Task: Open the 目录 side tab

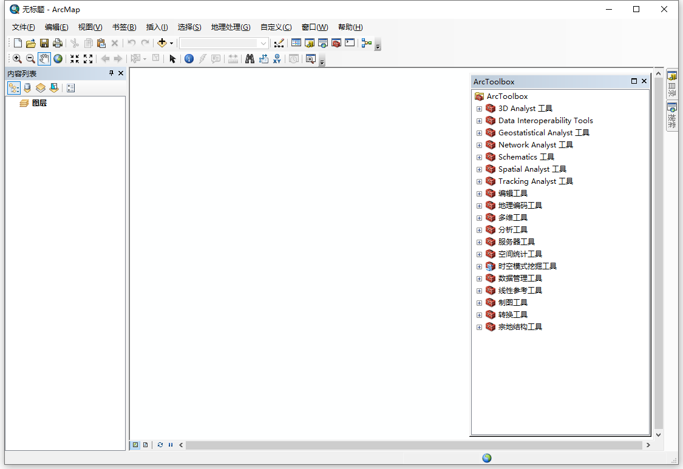Action: pyautogui.click(x=671, y=84)
